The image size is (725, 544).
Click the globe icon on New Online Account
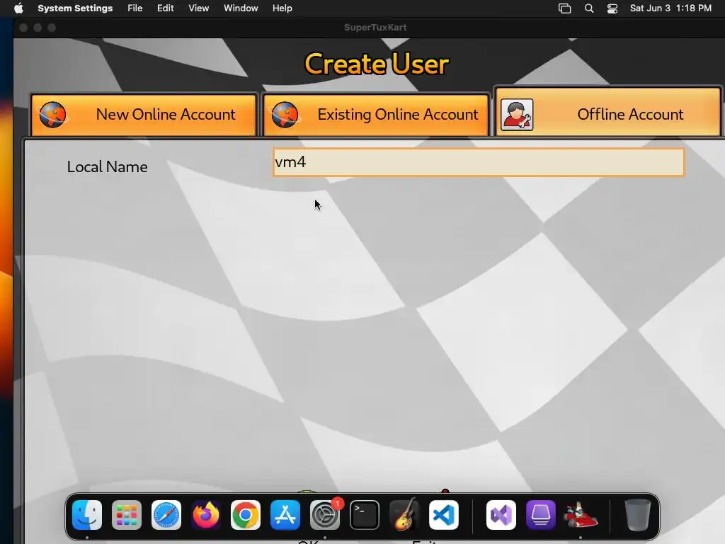(x=52, y=115)
